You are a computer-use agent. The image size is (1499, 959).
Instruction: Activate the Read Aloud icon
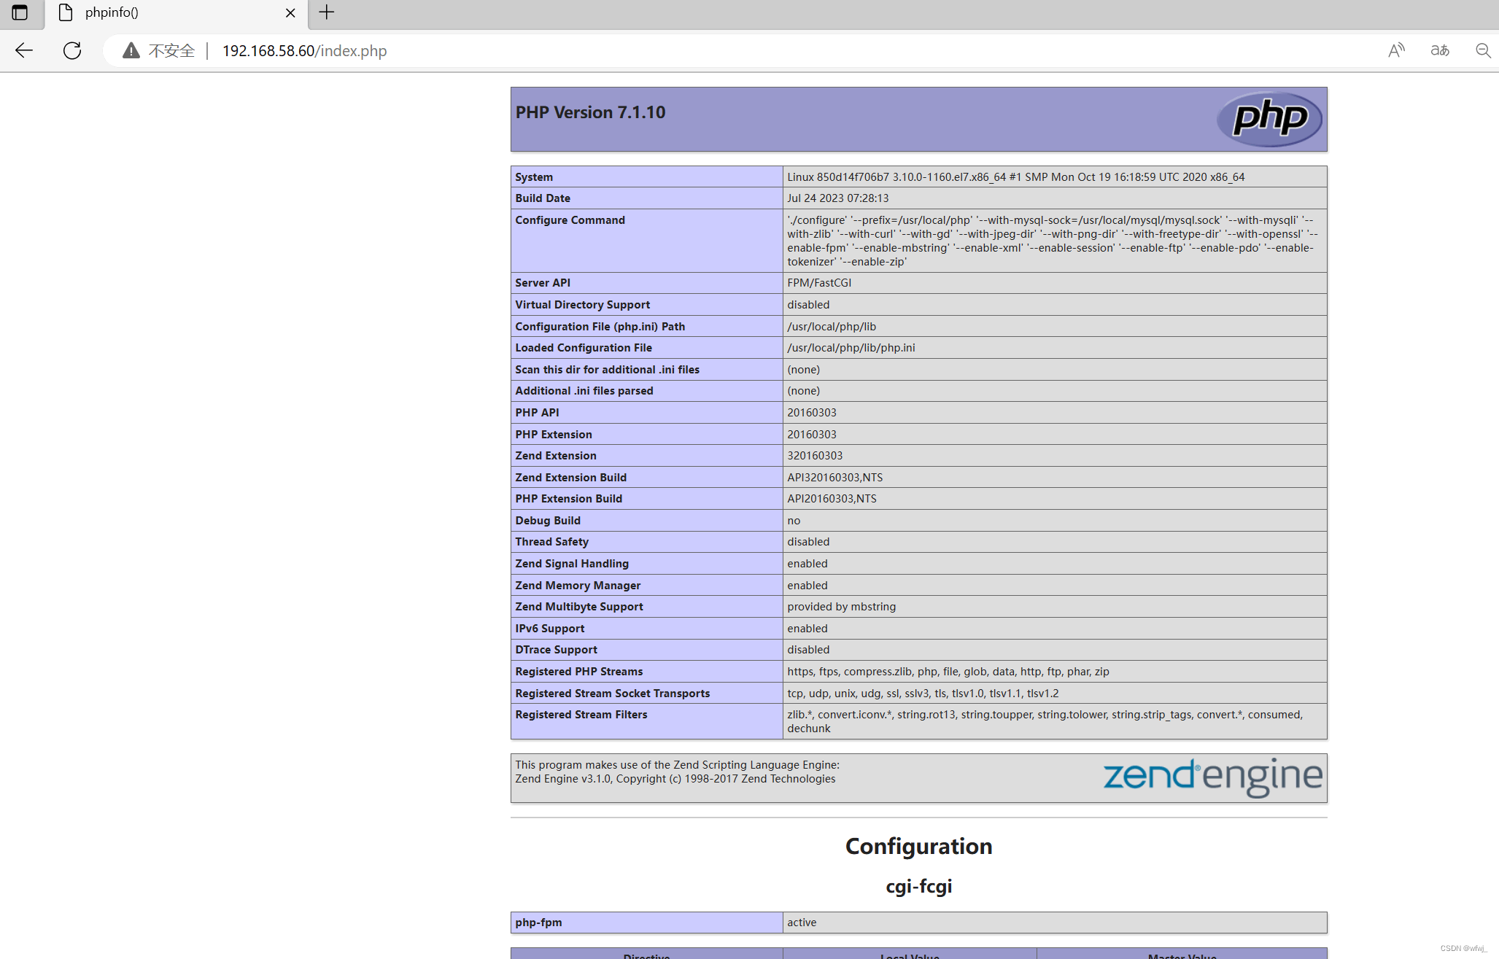tap(1396, 50)
